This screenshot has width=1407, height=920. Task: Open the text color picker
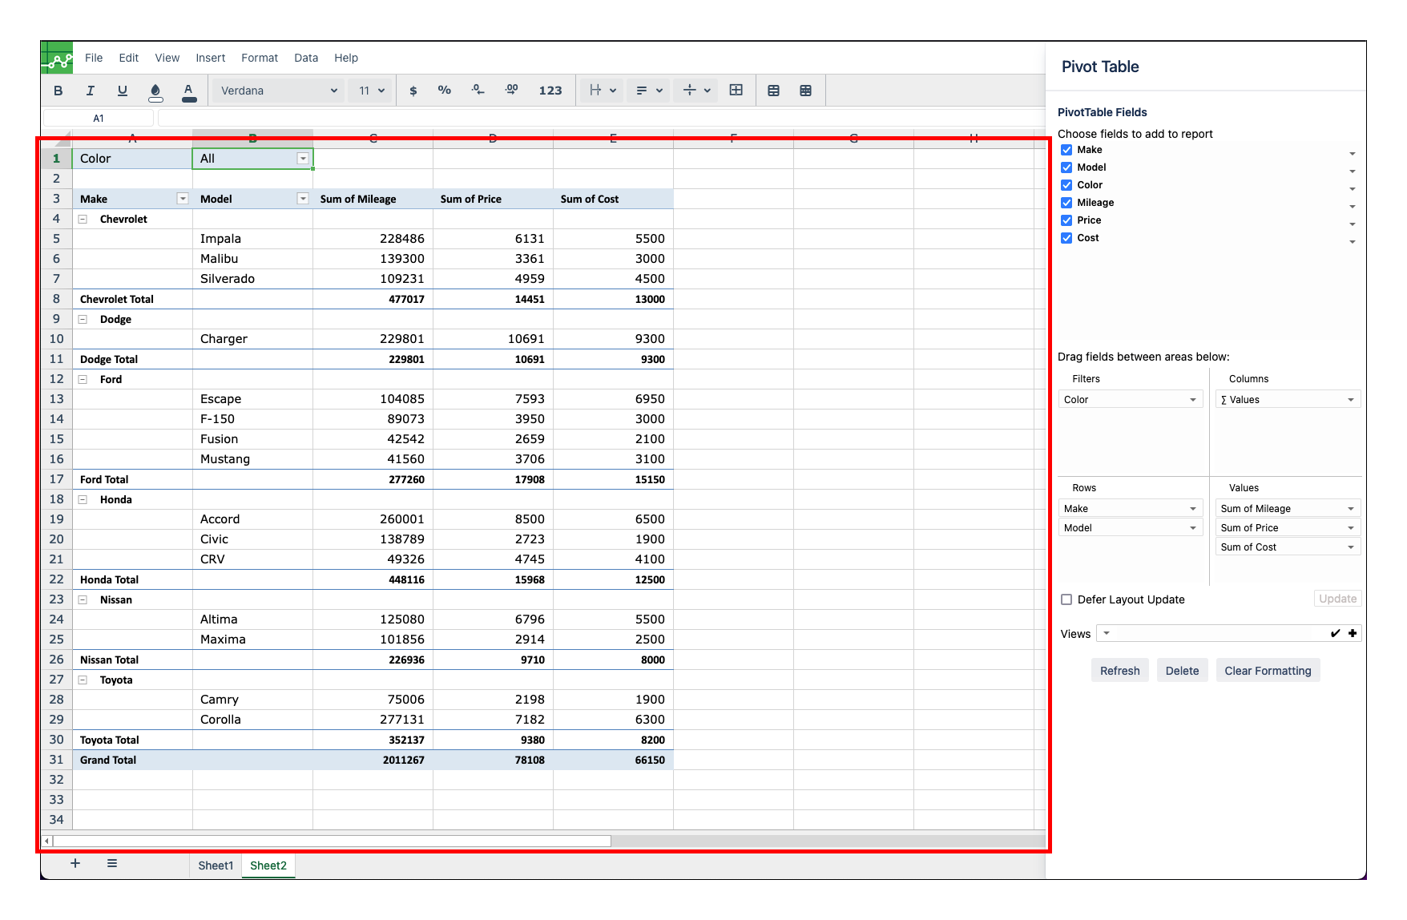(189, 90)
